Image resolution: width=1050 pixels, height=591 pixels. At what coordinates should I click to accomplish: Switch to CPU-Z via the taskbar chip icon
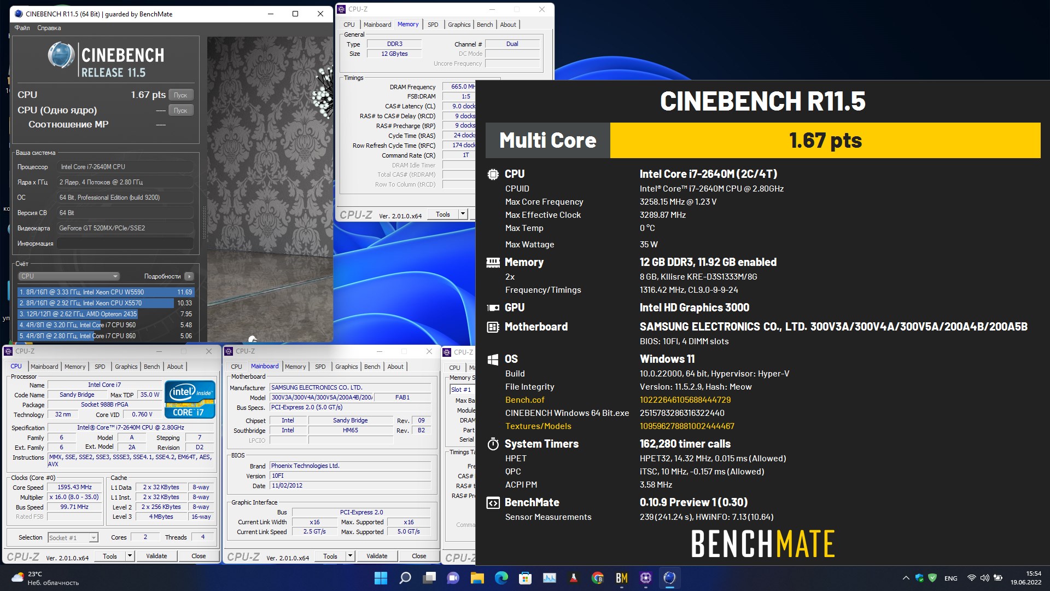(x=646, y=578)
